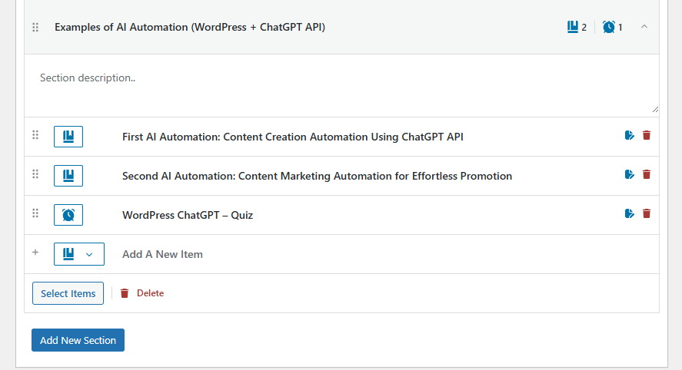Click the lesson type icon for First AI Automation
This screenshot has height=370, width=682.
point(68,137)
